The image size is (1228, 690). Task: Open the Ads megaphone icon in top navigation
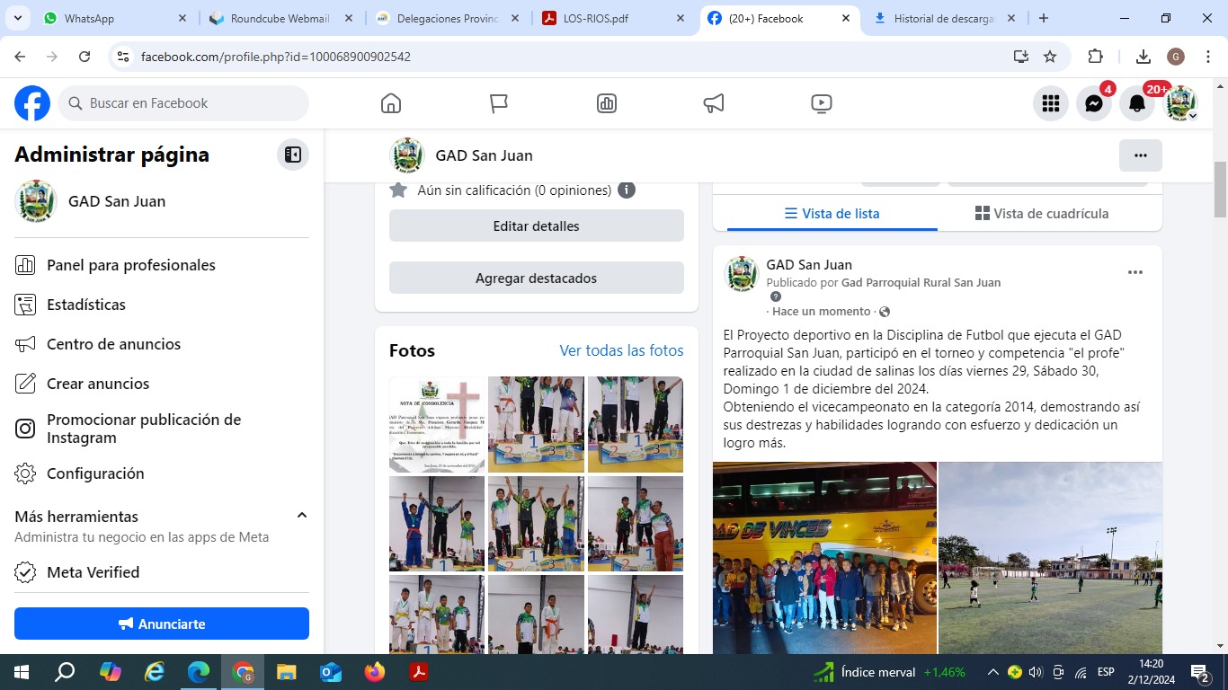click(x=714, y=103)
